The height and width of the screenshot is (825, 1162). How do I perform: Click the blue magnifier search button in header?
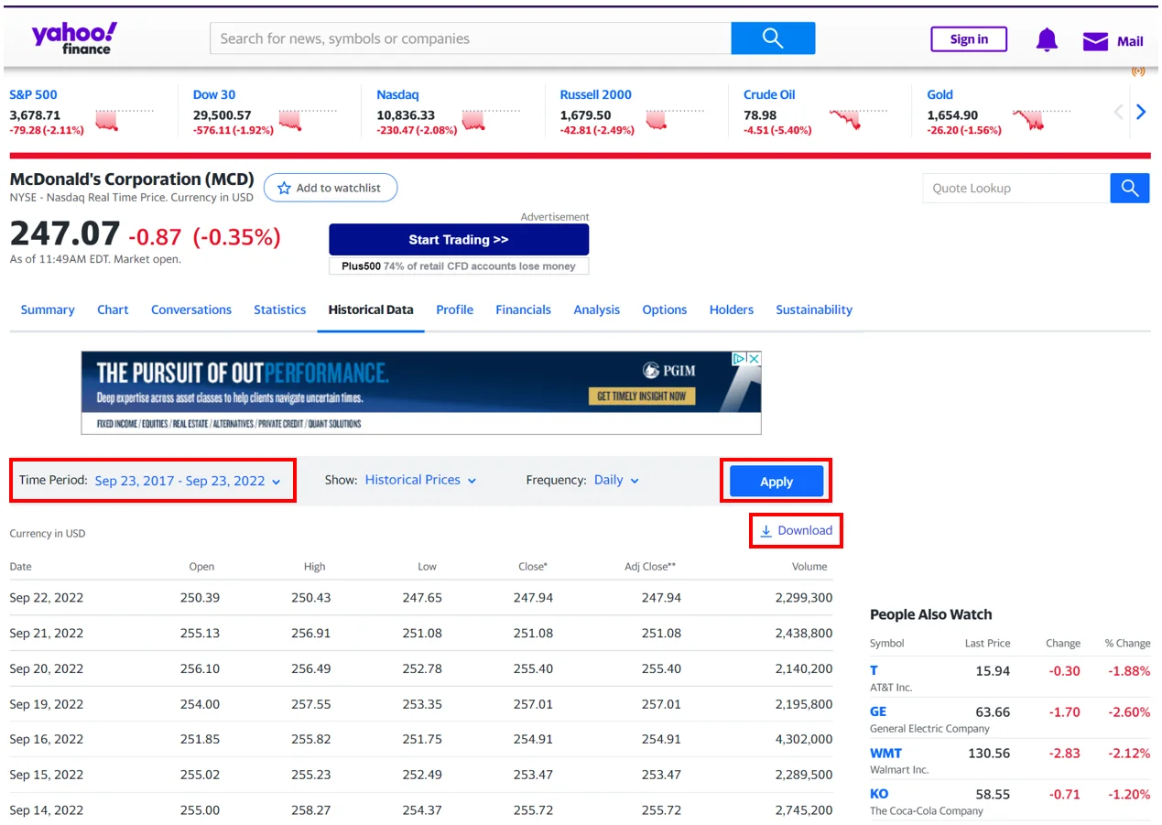coord(772,38)
